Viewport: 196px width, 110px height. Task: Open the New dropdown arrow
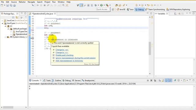(5, 5)
